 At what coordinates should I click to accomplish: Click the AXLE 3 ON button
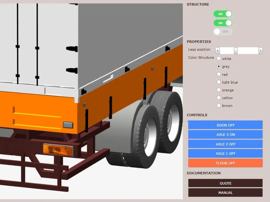[225, 134]
